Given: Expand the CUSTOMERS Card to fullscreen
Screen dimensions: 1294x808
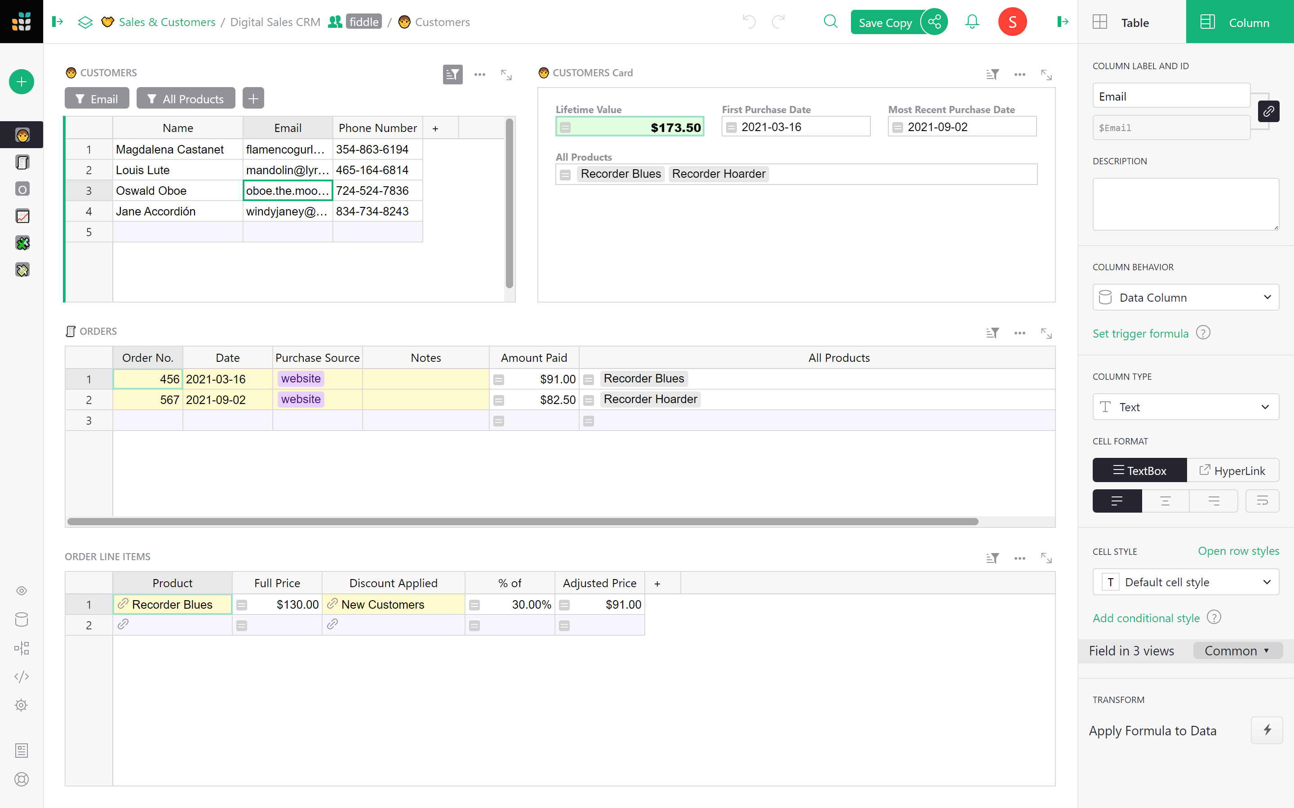Looking at the screenshot, I should coord(1046,74).
